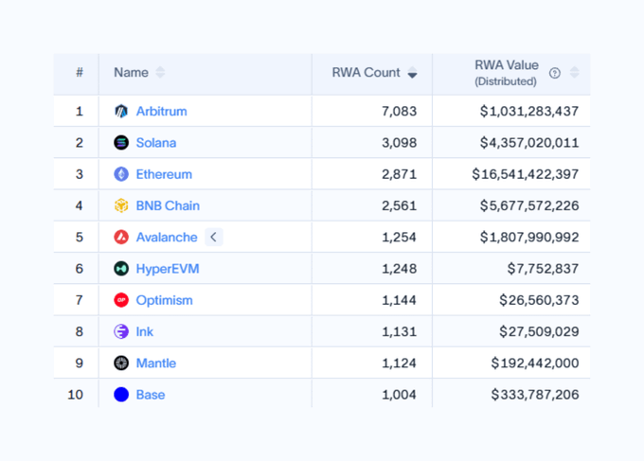Viewport: 644px width, 461px height.
Task: Click the value $27,509,029
Action: (x=539, y=331)
